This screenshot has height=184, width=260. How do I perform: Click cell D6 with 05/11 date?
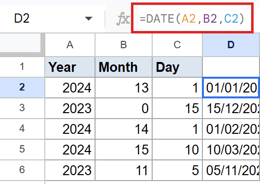click(x=231, y=170)
